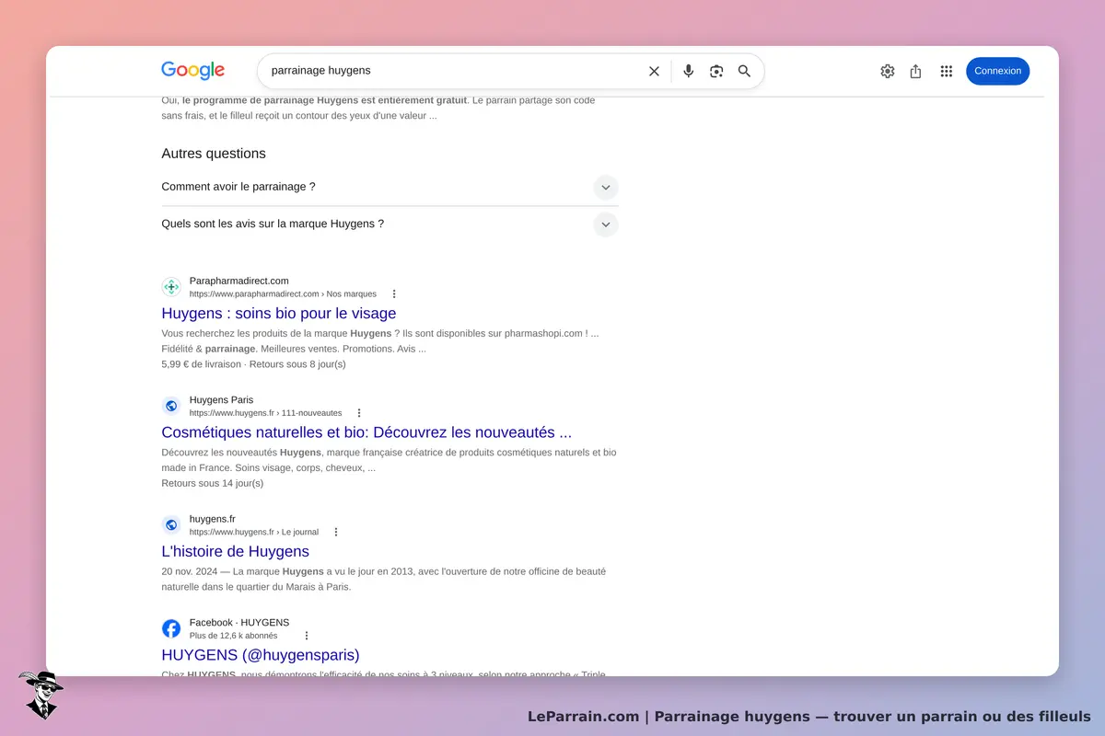Image resolution: width=1105 pixels, height=736 pixels.
Task: Start voice search with the microphone icon
Action: 688,71
